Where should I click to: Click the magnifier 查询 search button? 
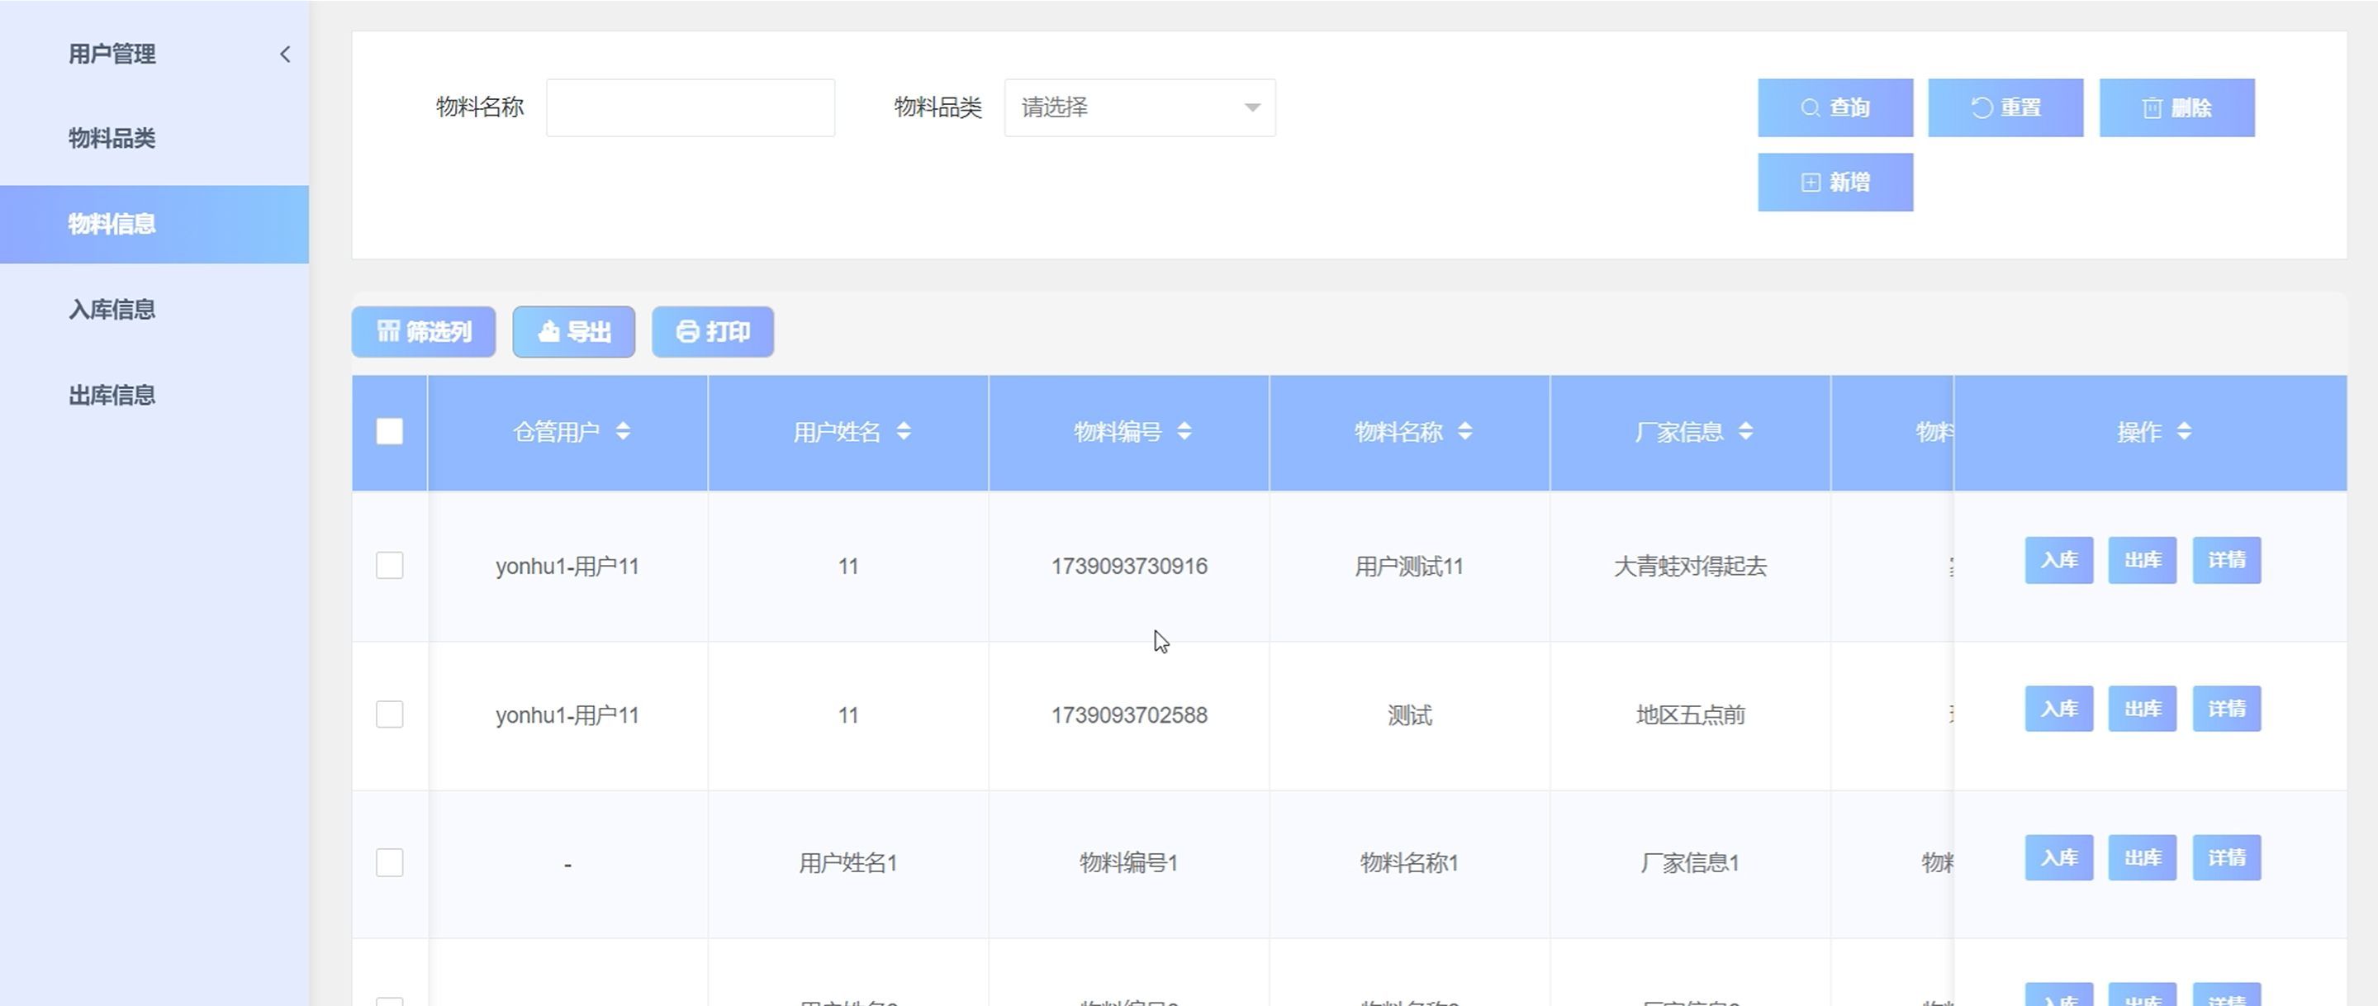1835,108
